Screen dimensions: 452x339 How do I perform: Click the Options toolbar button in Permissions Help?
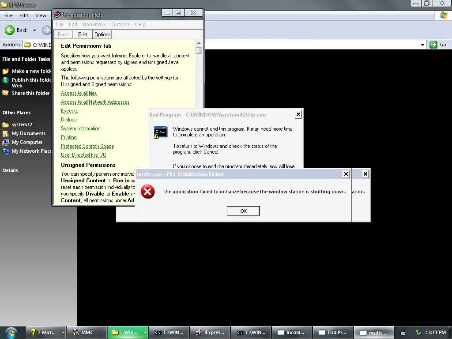pyautogui.click(x=102, y=34)
